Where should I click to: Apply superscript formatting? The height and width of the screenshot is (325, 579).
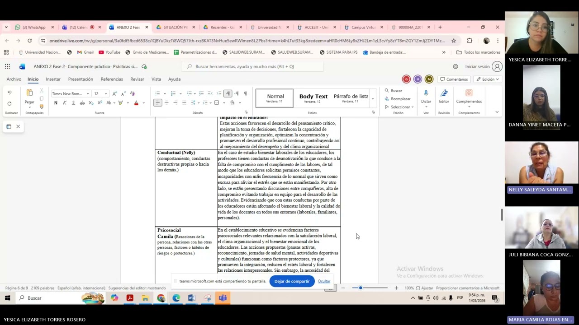tap(100, 103)
